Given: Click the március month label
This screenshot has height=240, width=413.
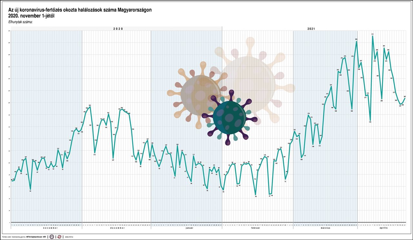Looking at the screenshot, I should [x=325, y=228].
